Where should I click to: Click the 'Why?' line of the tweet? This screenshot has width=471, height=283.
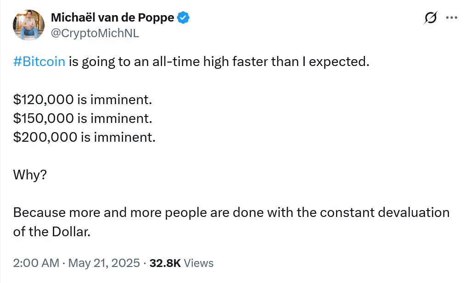30,175
